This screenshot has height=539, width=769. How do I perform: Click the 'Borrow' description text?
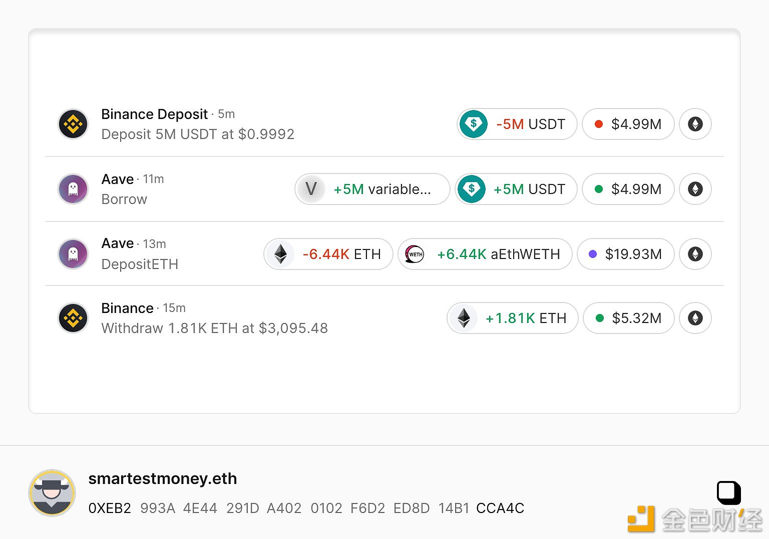[x=124, y=199]
